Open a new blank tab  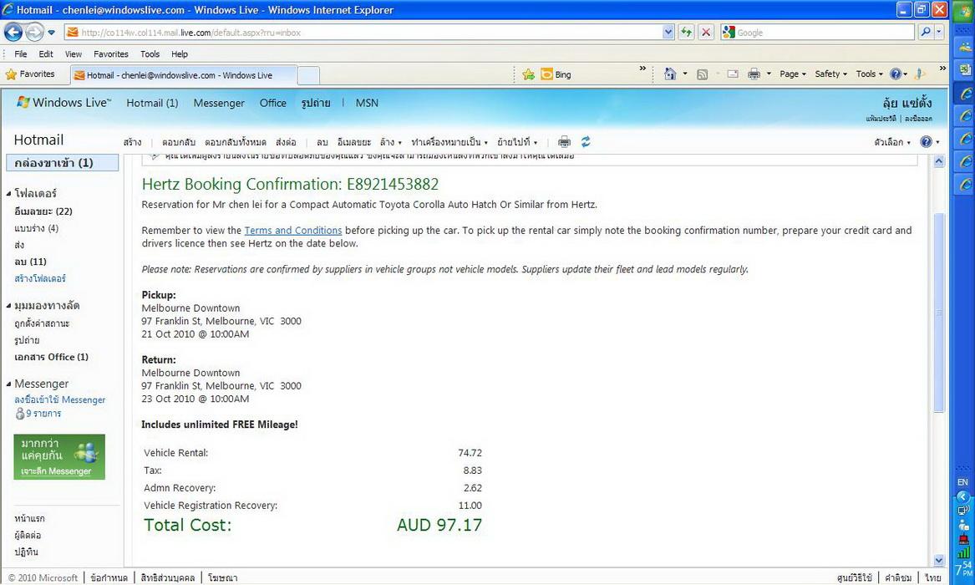[308, 76]
